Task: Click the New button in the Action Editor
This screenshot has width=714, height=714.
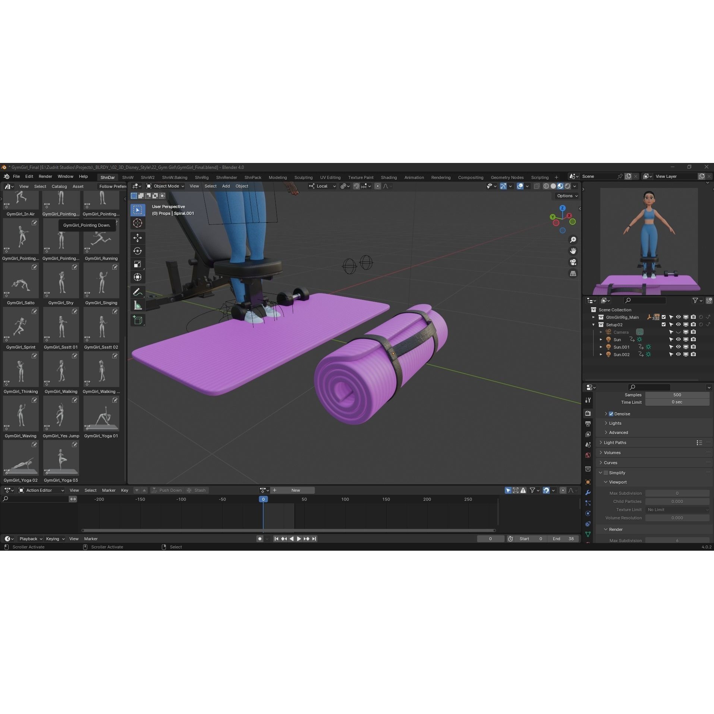Action: coord(296,490)
